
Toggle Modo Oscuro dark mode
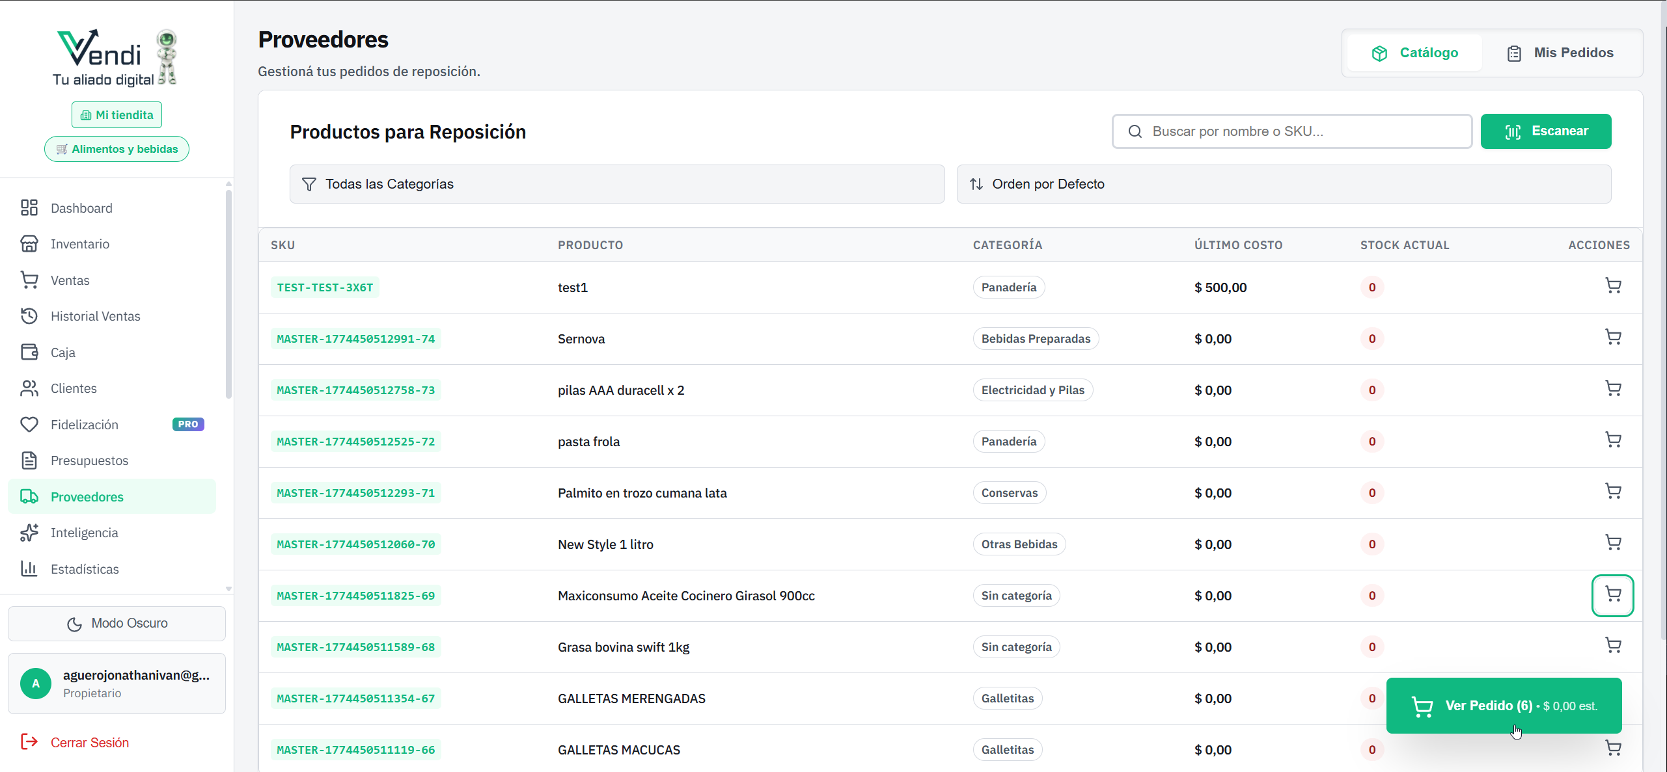117,623
